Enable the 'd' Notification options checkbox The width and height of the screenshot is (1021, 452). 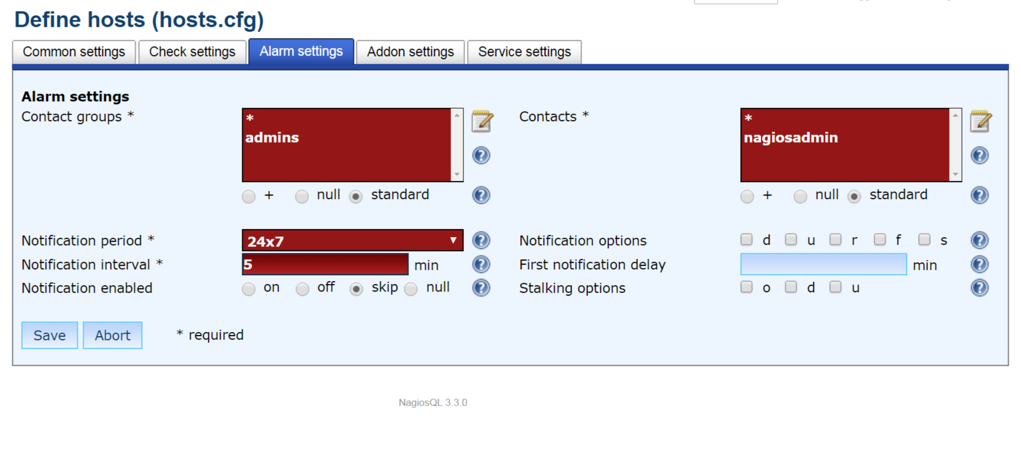point(747,239)
